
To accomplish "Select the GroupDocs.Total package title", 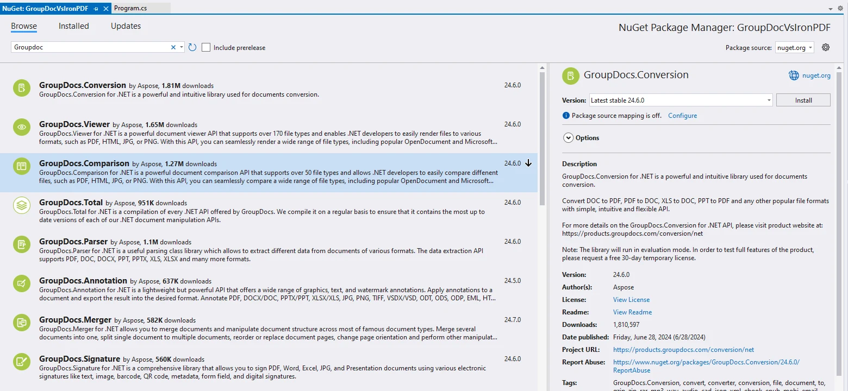I will 71,203.
